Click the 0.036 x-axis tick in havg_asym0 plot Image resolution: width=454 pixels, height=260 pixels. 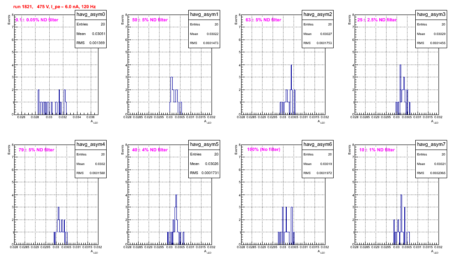91,117
